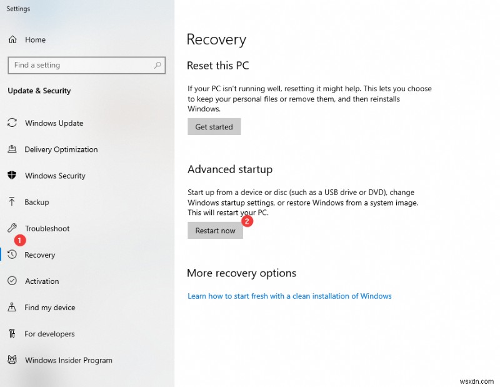Open Backup using the upload arrow icon
Image resolution: width=500 pixels, height=387 pixels.
(x=12, y=202)
